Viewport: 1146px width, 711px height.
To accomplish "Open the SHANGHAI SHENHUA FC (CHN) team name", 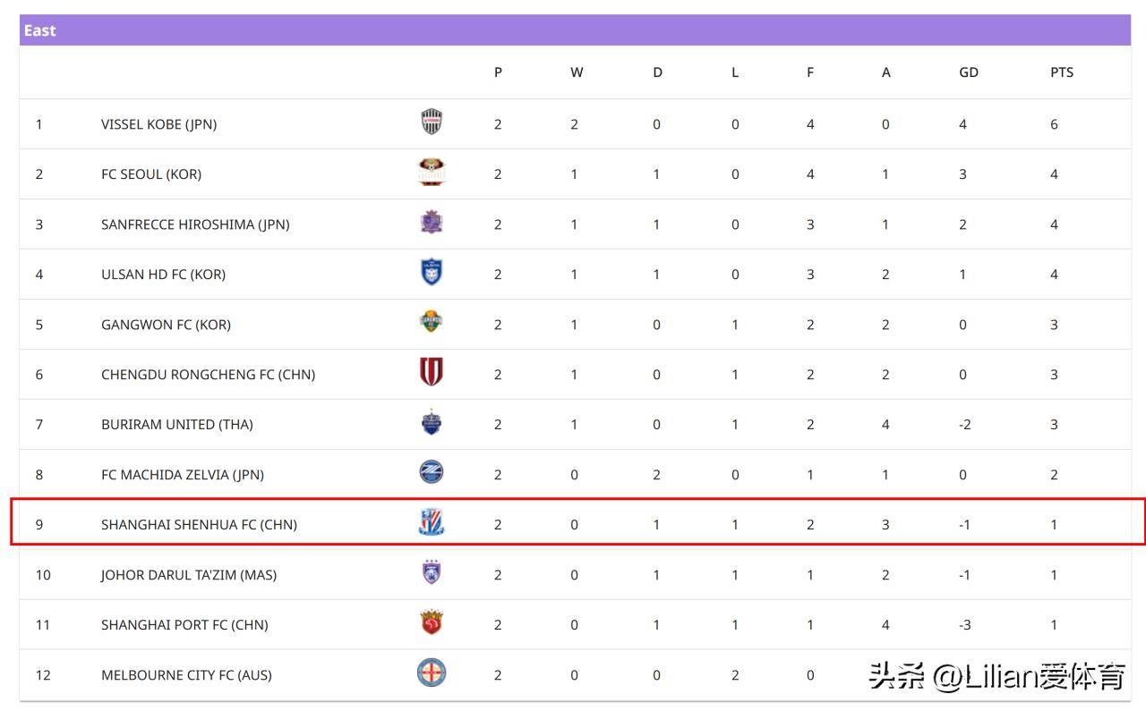I will (199, 525).
